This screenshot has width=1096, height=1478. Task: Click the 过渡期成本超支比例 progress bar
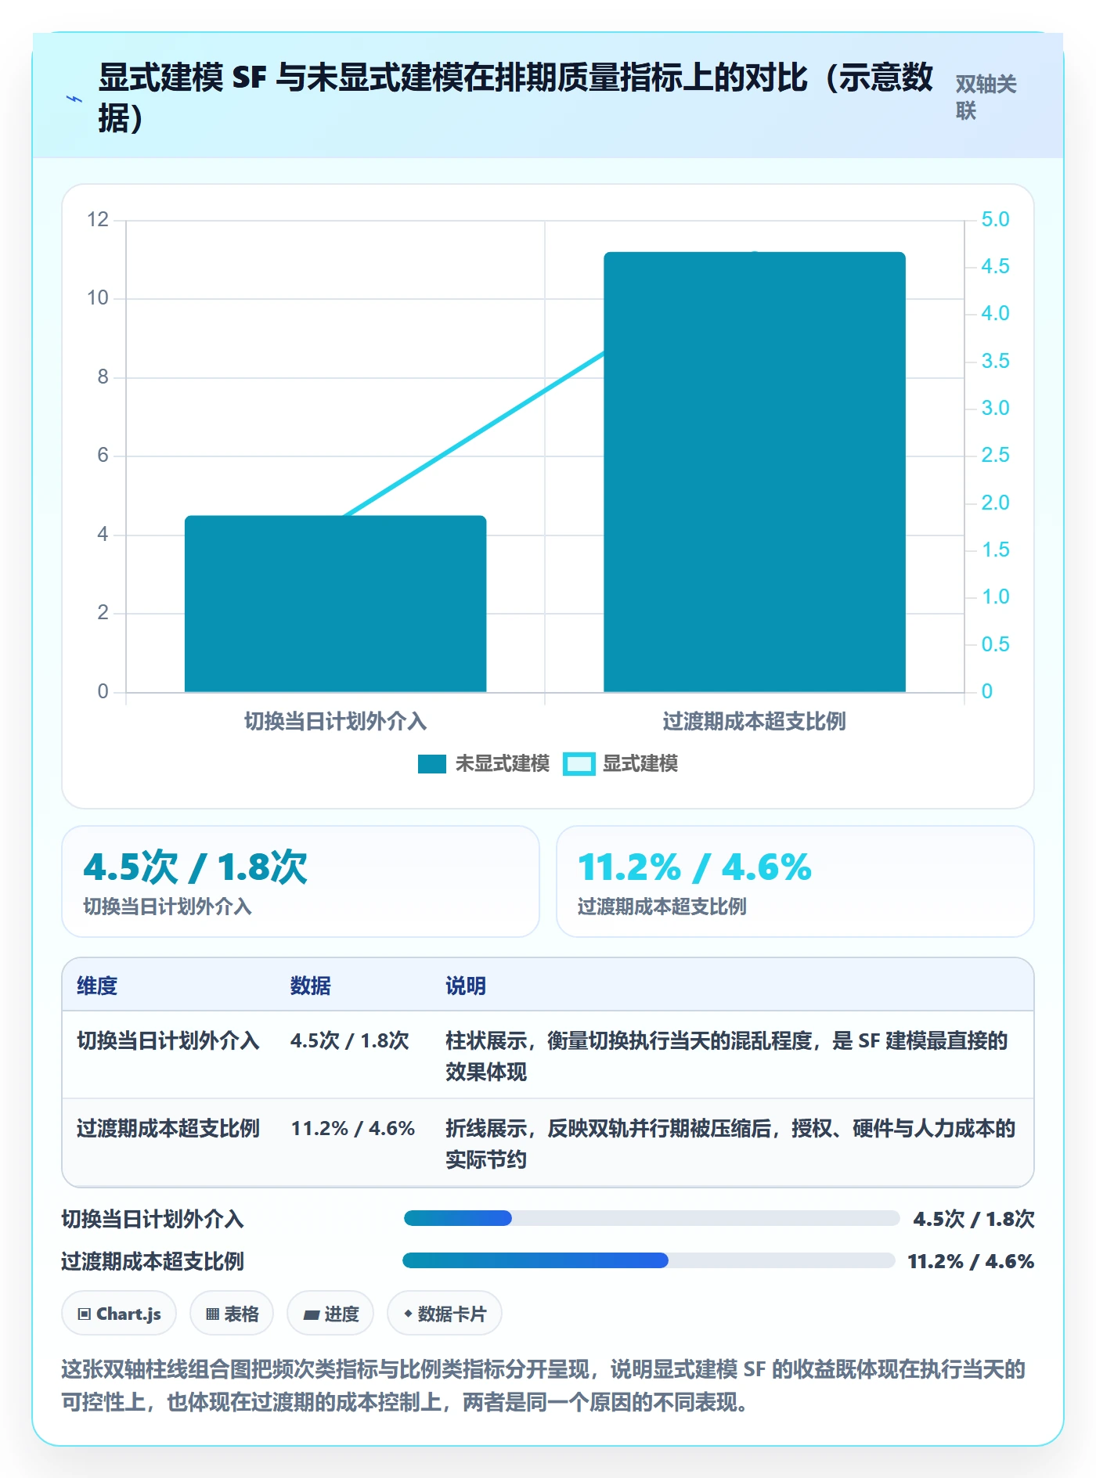[x=649, y=1260]
